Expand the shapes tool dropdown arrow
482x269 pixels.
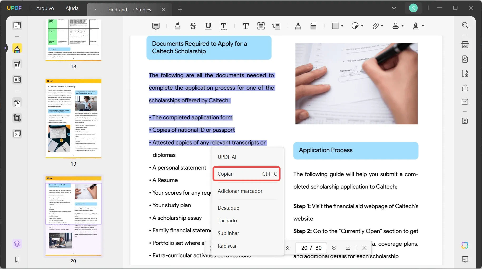(x=342, y=26)
